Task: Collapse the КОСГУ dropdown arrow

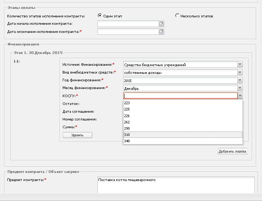Action: click(x=240, y=96)
